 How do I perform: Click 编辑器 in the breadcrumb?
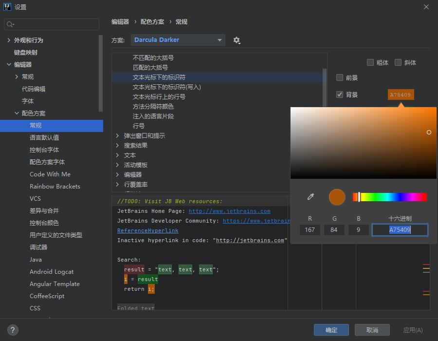point(120,22)
